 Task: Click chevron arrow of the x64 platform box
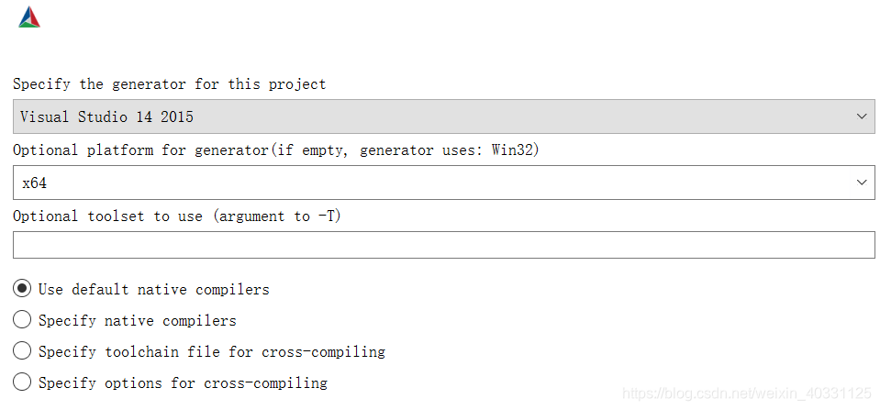(x=862, y=183)
